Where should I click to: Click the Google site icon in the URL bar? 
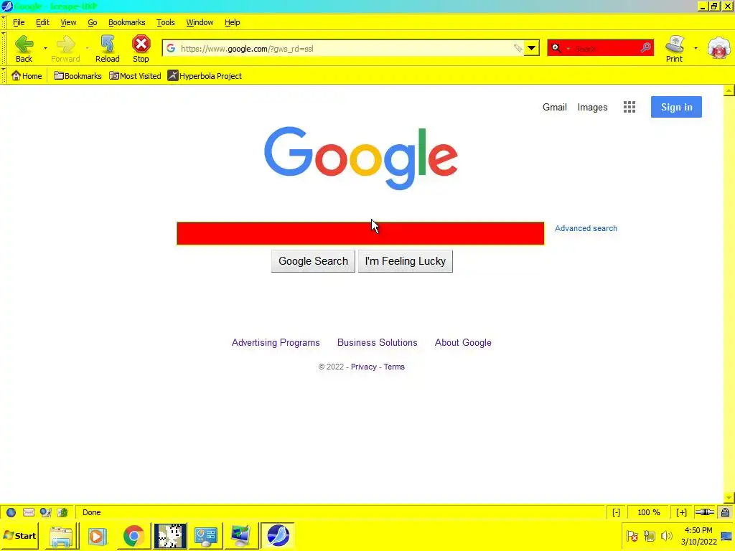(x=171, y=48)
